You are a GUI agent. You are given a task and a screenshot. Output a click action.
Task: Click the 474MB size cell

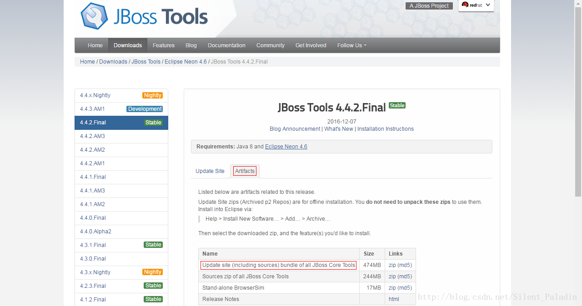click(x=372, y=265)
